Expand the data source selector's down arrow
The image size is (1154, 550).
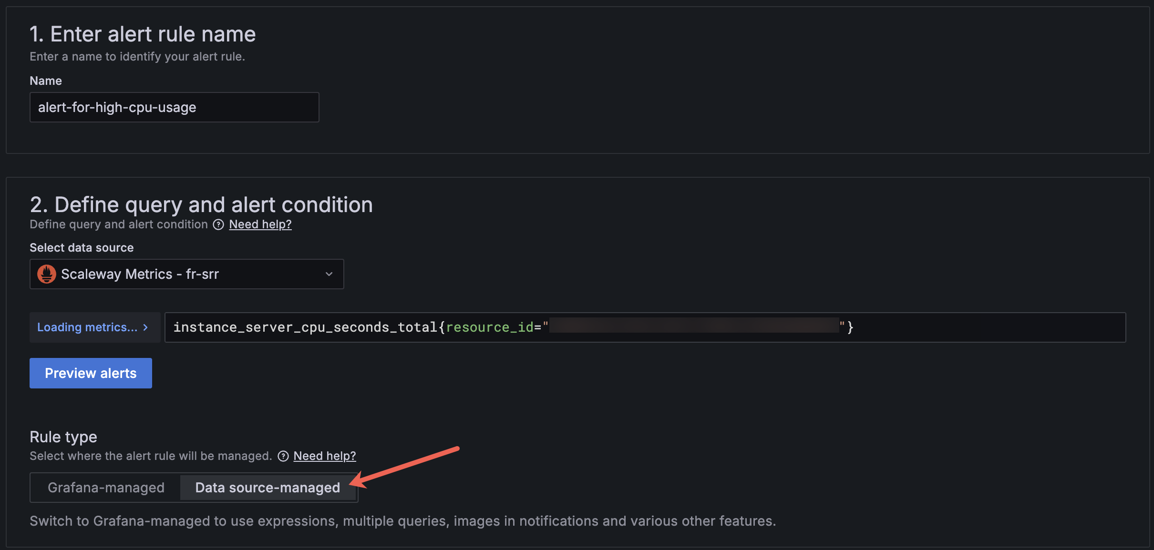click(x=329, y=274)
